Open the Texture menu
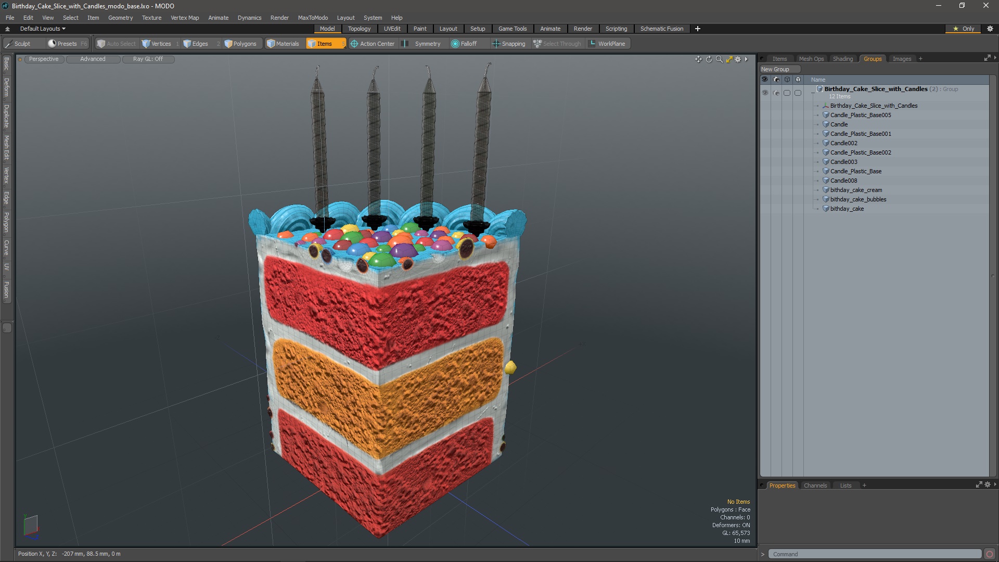This screenshot has width=999, height=562. pyautogui.click(x=151, y=18)
